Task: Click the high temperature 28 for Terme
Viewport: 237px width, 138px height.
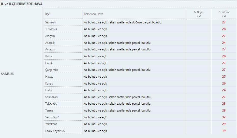Action: point(224,111)
